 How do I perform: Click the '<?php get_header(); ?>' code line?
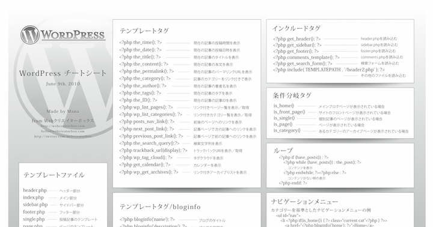[297, 39]
